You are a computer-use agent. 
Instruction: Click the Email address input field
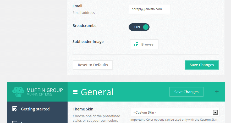tap(150, 9)
